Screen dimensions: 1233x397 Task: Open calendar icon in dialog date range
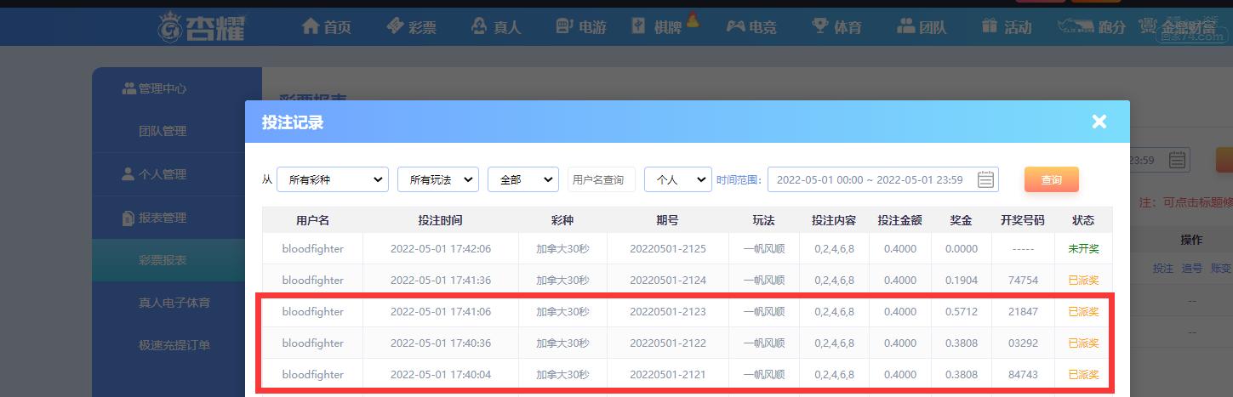click(986, 179)
